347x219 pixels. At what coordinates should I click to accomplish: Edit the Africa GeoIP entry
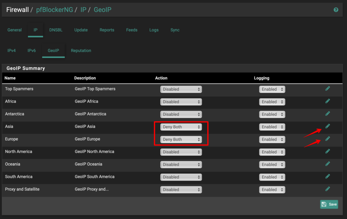coord(328,101)
